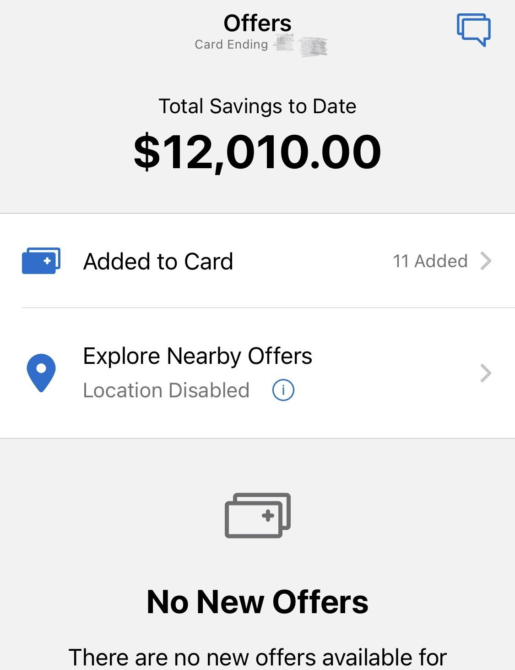Expand Explore Nearby Offers chevron arrow
This screenshot has width=515, height=670.
[x=486, y=373]
